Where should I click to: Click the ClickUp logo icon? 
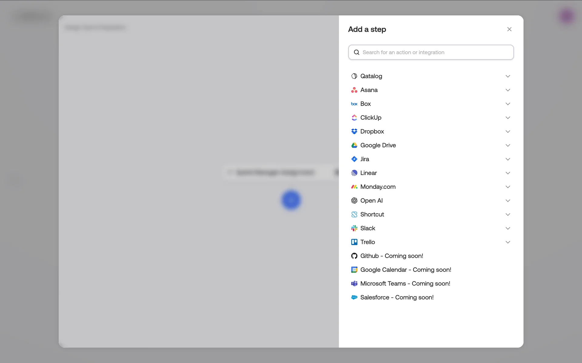point(354,118)
